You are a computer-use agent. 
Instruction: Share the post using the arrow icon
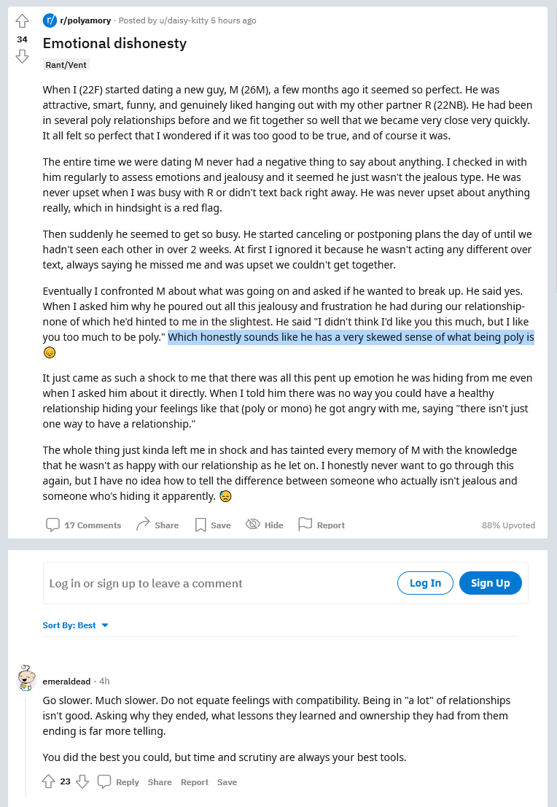[x=143, y=524]
